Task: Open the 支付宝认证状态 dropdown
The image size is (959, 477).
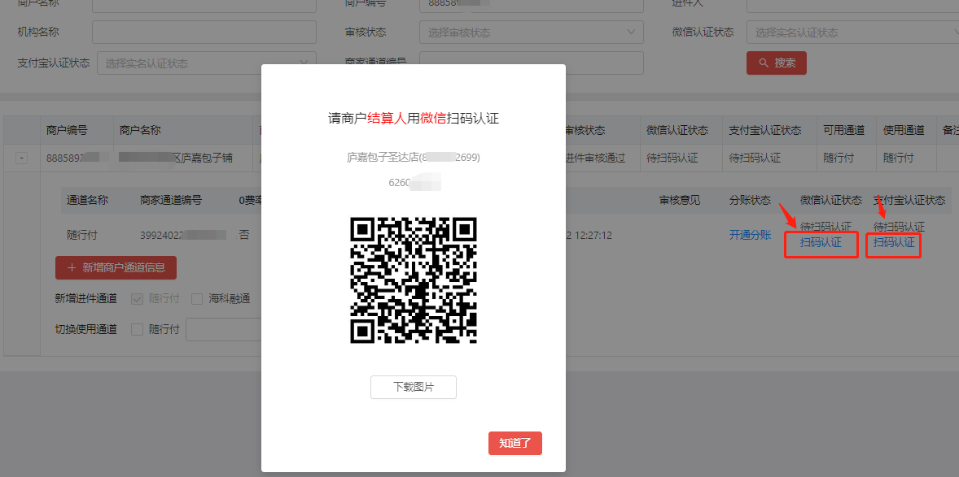Action: pyautogui.click(x=207, y=63)
